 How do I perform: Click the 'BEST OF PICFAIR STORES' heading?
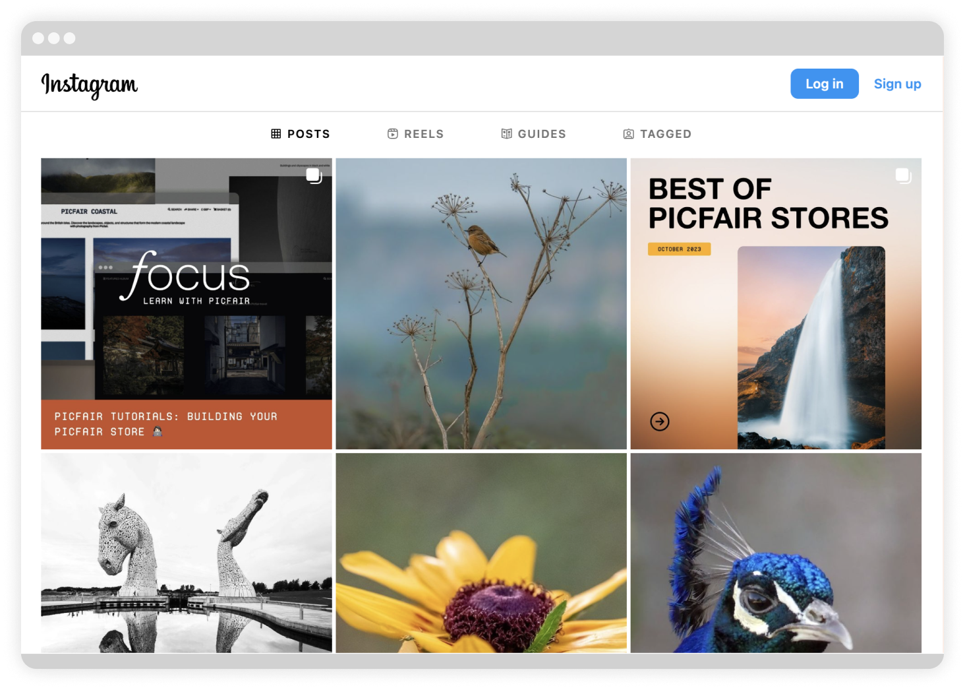point(769,204)
